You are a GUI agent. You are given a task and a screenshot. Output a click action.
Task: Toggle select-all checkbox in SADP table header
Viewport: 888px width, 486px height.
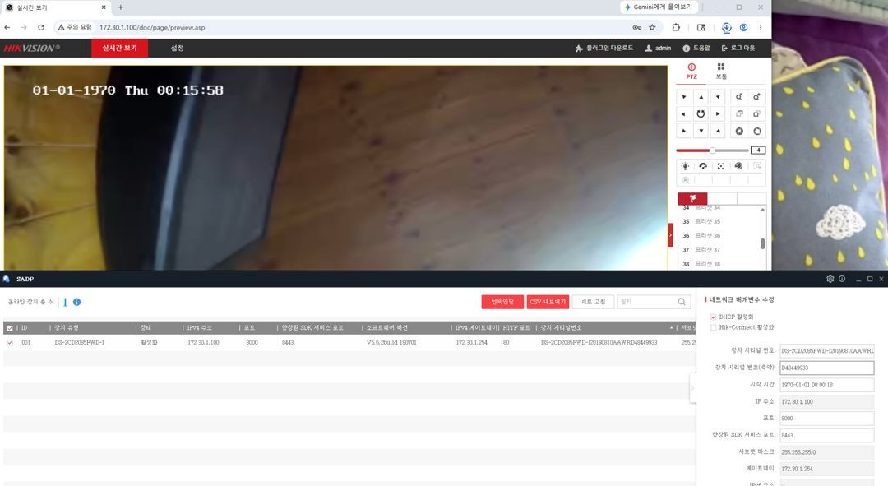coord(10,328)
